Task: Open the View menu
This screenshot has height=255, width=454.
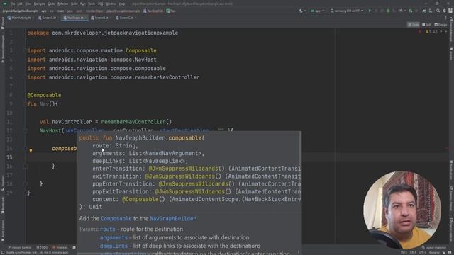Action: (x=28, y=4)
